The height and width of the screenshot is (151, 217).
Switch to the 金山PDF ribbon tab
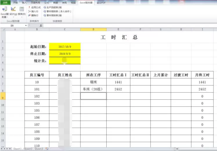[x=101, y=2]
